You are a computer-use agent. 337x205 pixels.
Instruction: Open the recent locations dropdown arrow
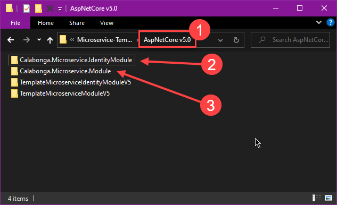click(39, 40)
